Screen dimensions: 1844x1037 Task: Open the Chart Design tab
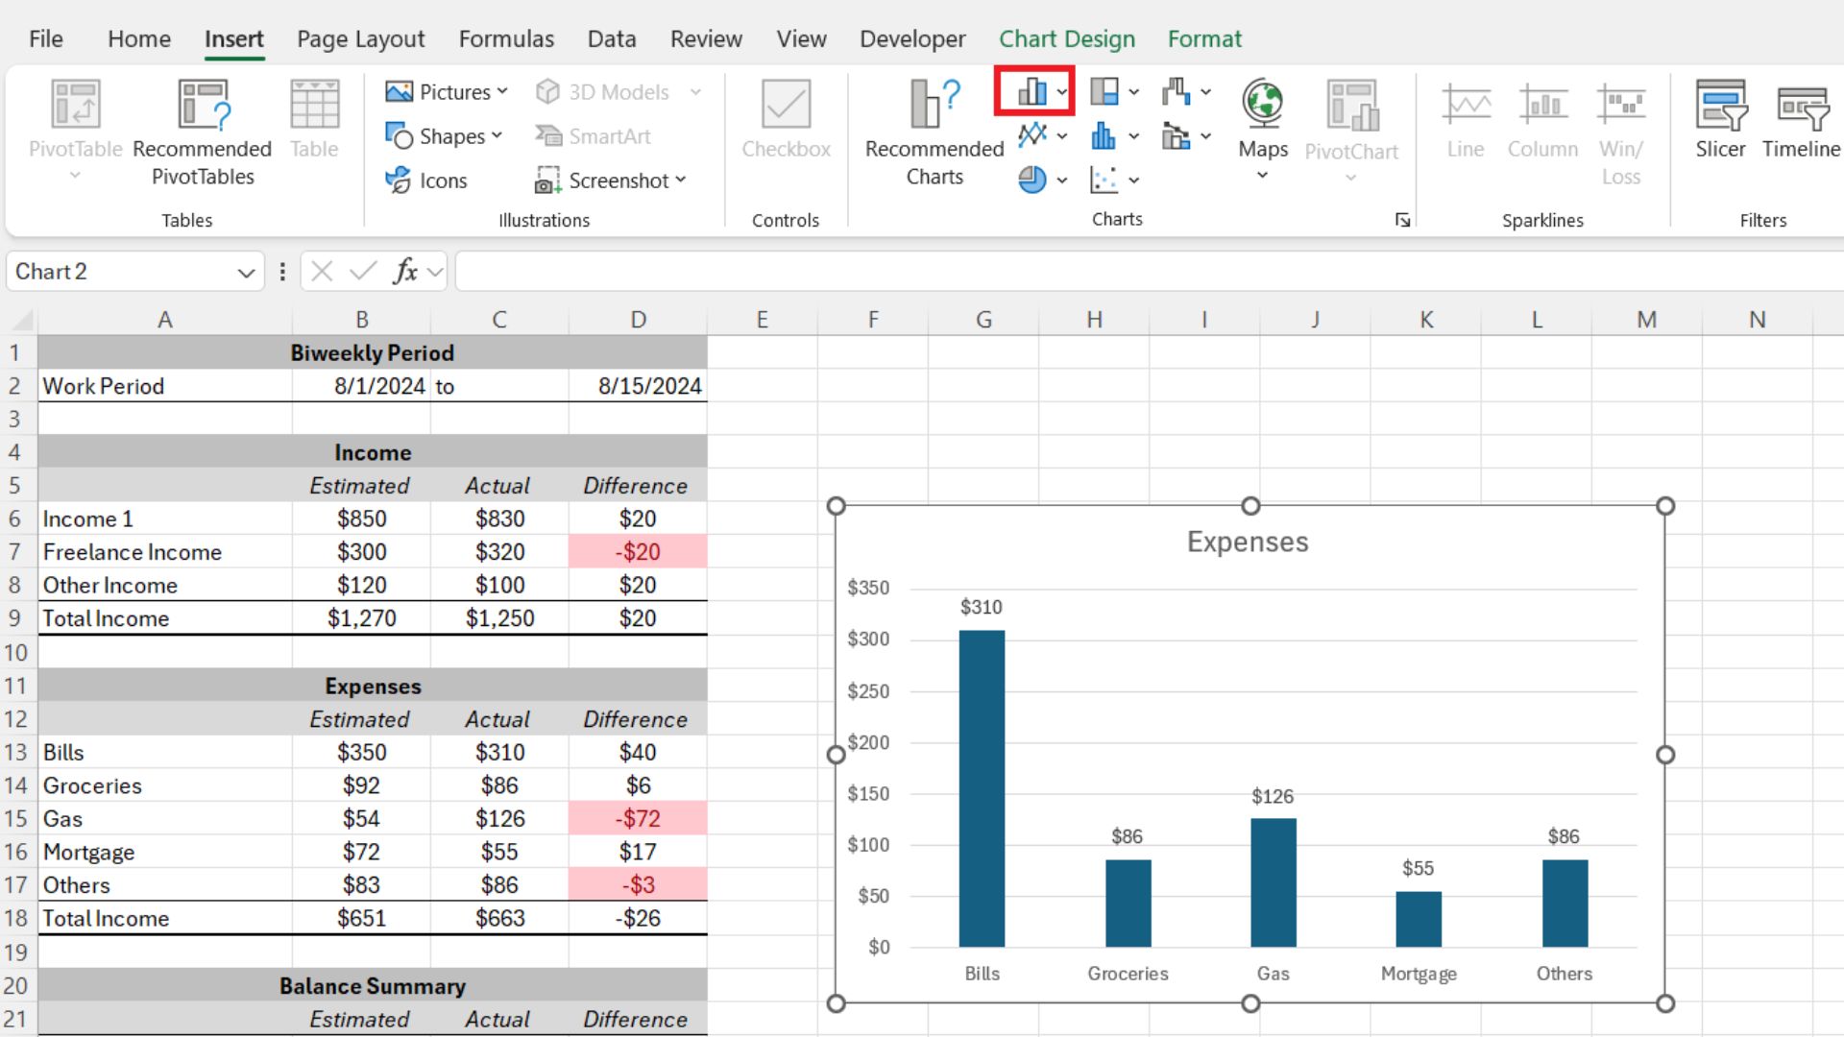pos(1067,39)
